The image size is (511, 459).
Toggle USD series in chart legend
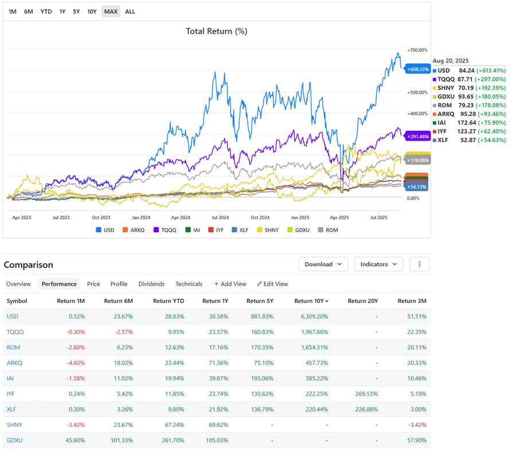(105, 230)
